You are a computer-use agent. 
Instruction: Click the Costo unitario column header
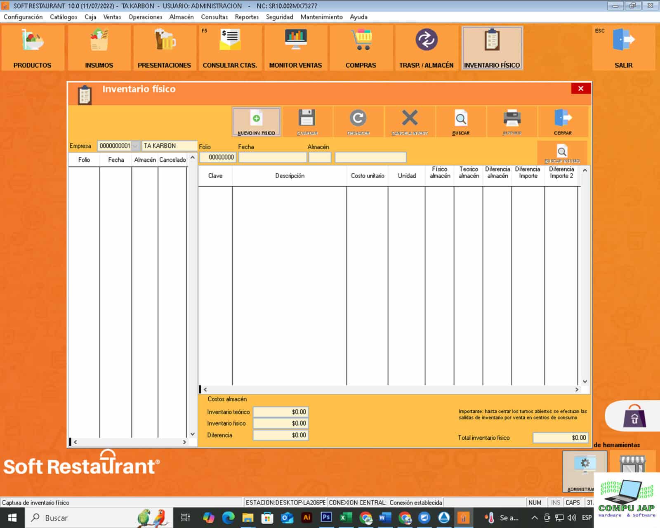point(368,176)
